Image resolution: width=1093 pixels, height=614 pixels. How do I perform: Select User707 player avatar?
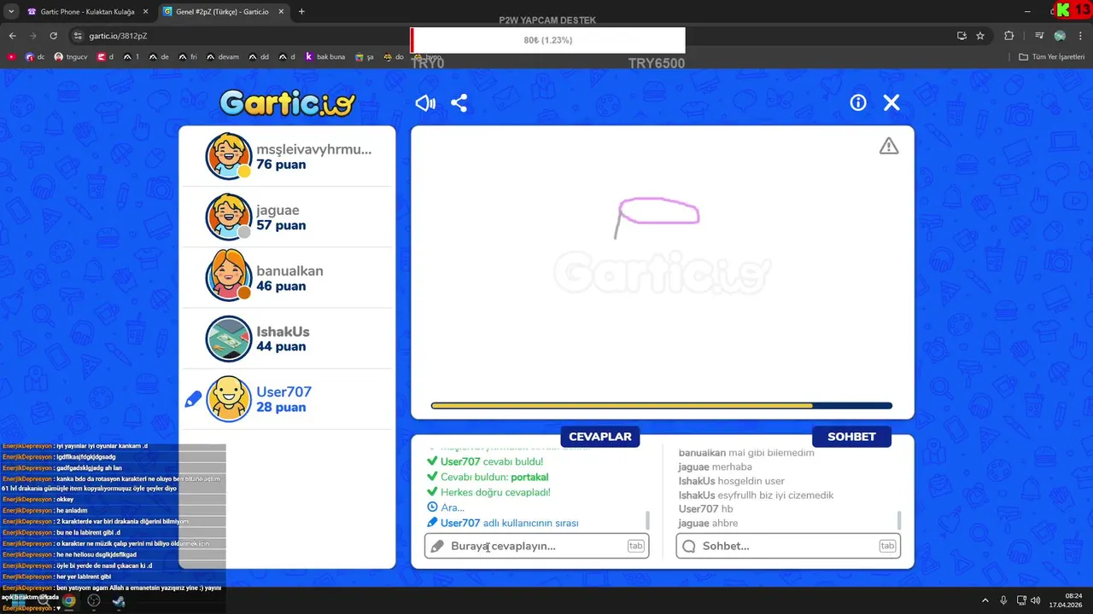point(228,398)
